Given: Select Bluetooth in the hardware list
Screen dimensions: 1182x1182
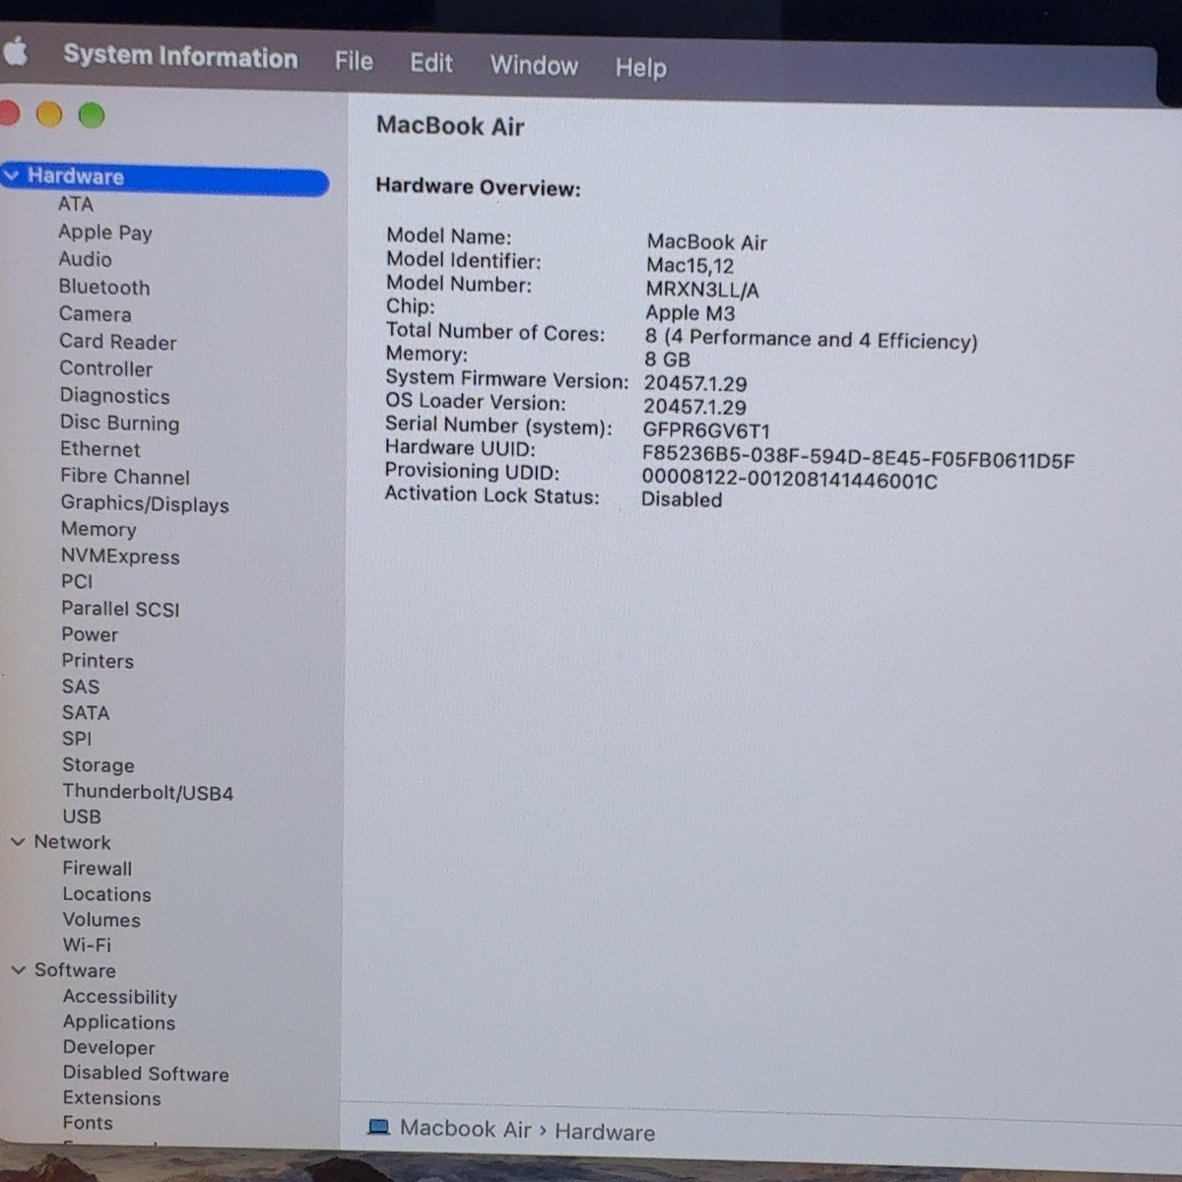Looking at the screenshot, I should [x=104, y=288].
